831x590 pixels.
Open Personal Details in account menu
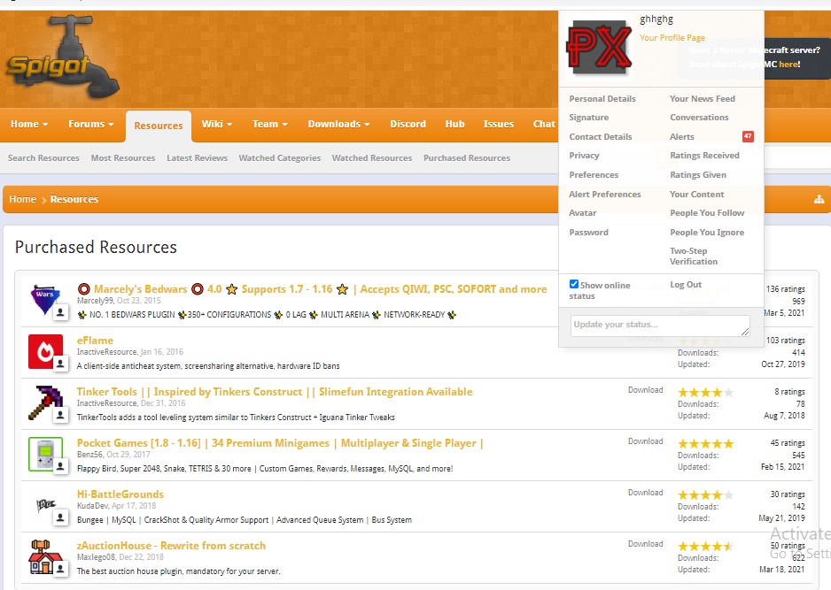602,98
